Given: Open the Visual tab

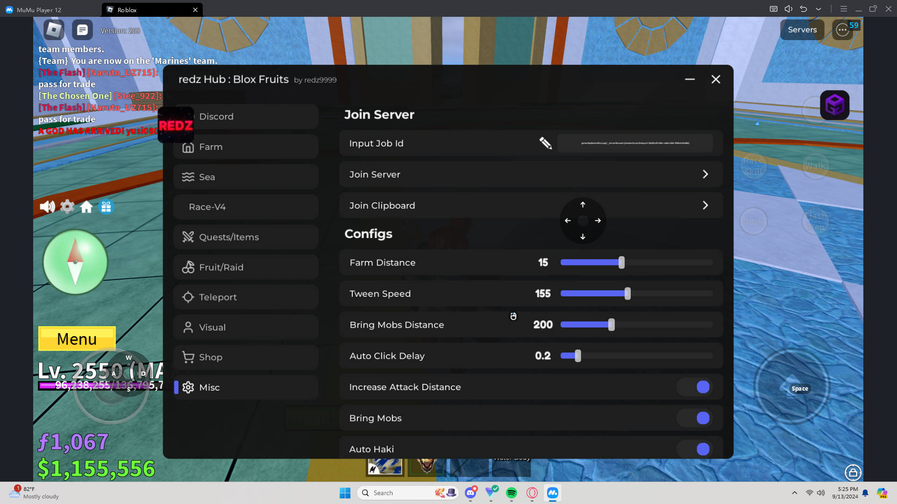Looking at the screenshot, I should 246,327.
